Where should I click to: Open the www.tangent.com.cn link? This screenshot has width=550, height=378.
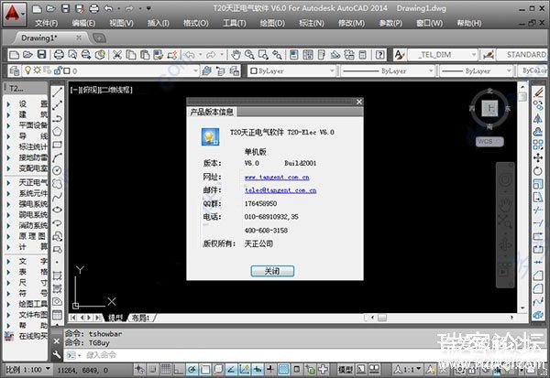(277, 178)
